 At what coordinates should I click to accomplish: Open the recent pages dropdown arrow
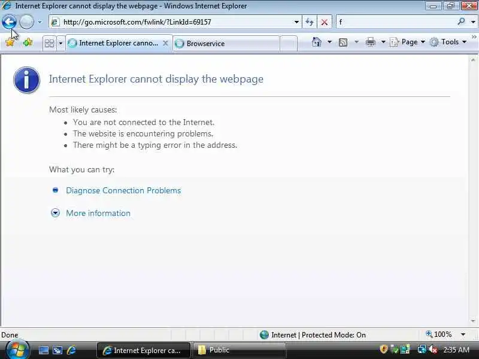40,22
